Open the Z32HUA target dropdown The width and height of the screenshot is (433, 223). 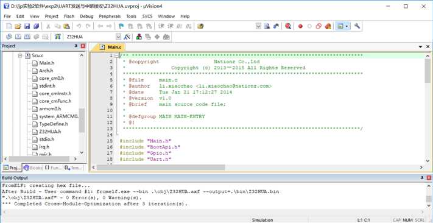click(119, 37)
